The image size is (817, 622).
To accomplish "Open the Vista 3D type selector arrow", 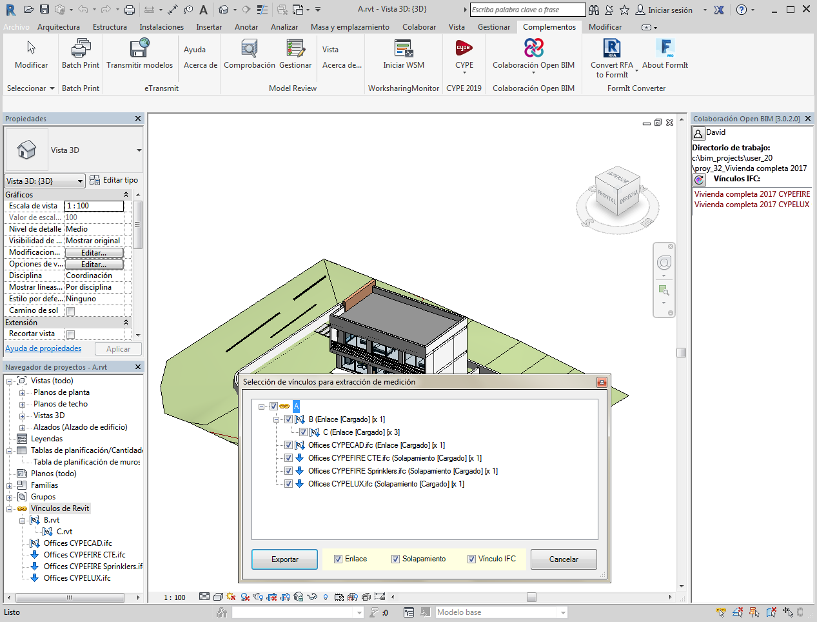I will tap(139, 150).
